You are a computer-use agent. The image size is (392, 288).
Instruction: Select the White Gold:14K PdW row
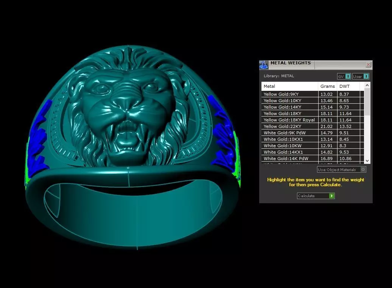tap(313, 159)
